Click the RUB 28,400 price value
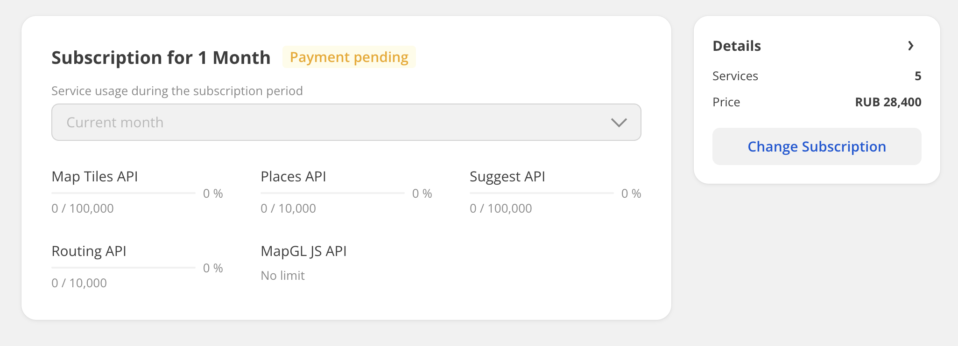 pos(888,102)
